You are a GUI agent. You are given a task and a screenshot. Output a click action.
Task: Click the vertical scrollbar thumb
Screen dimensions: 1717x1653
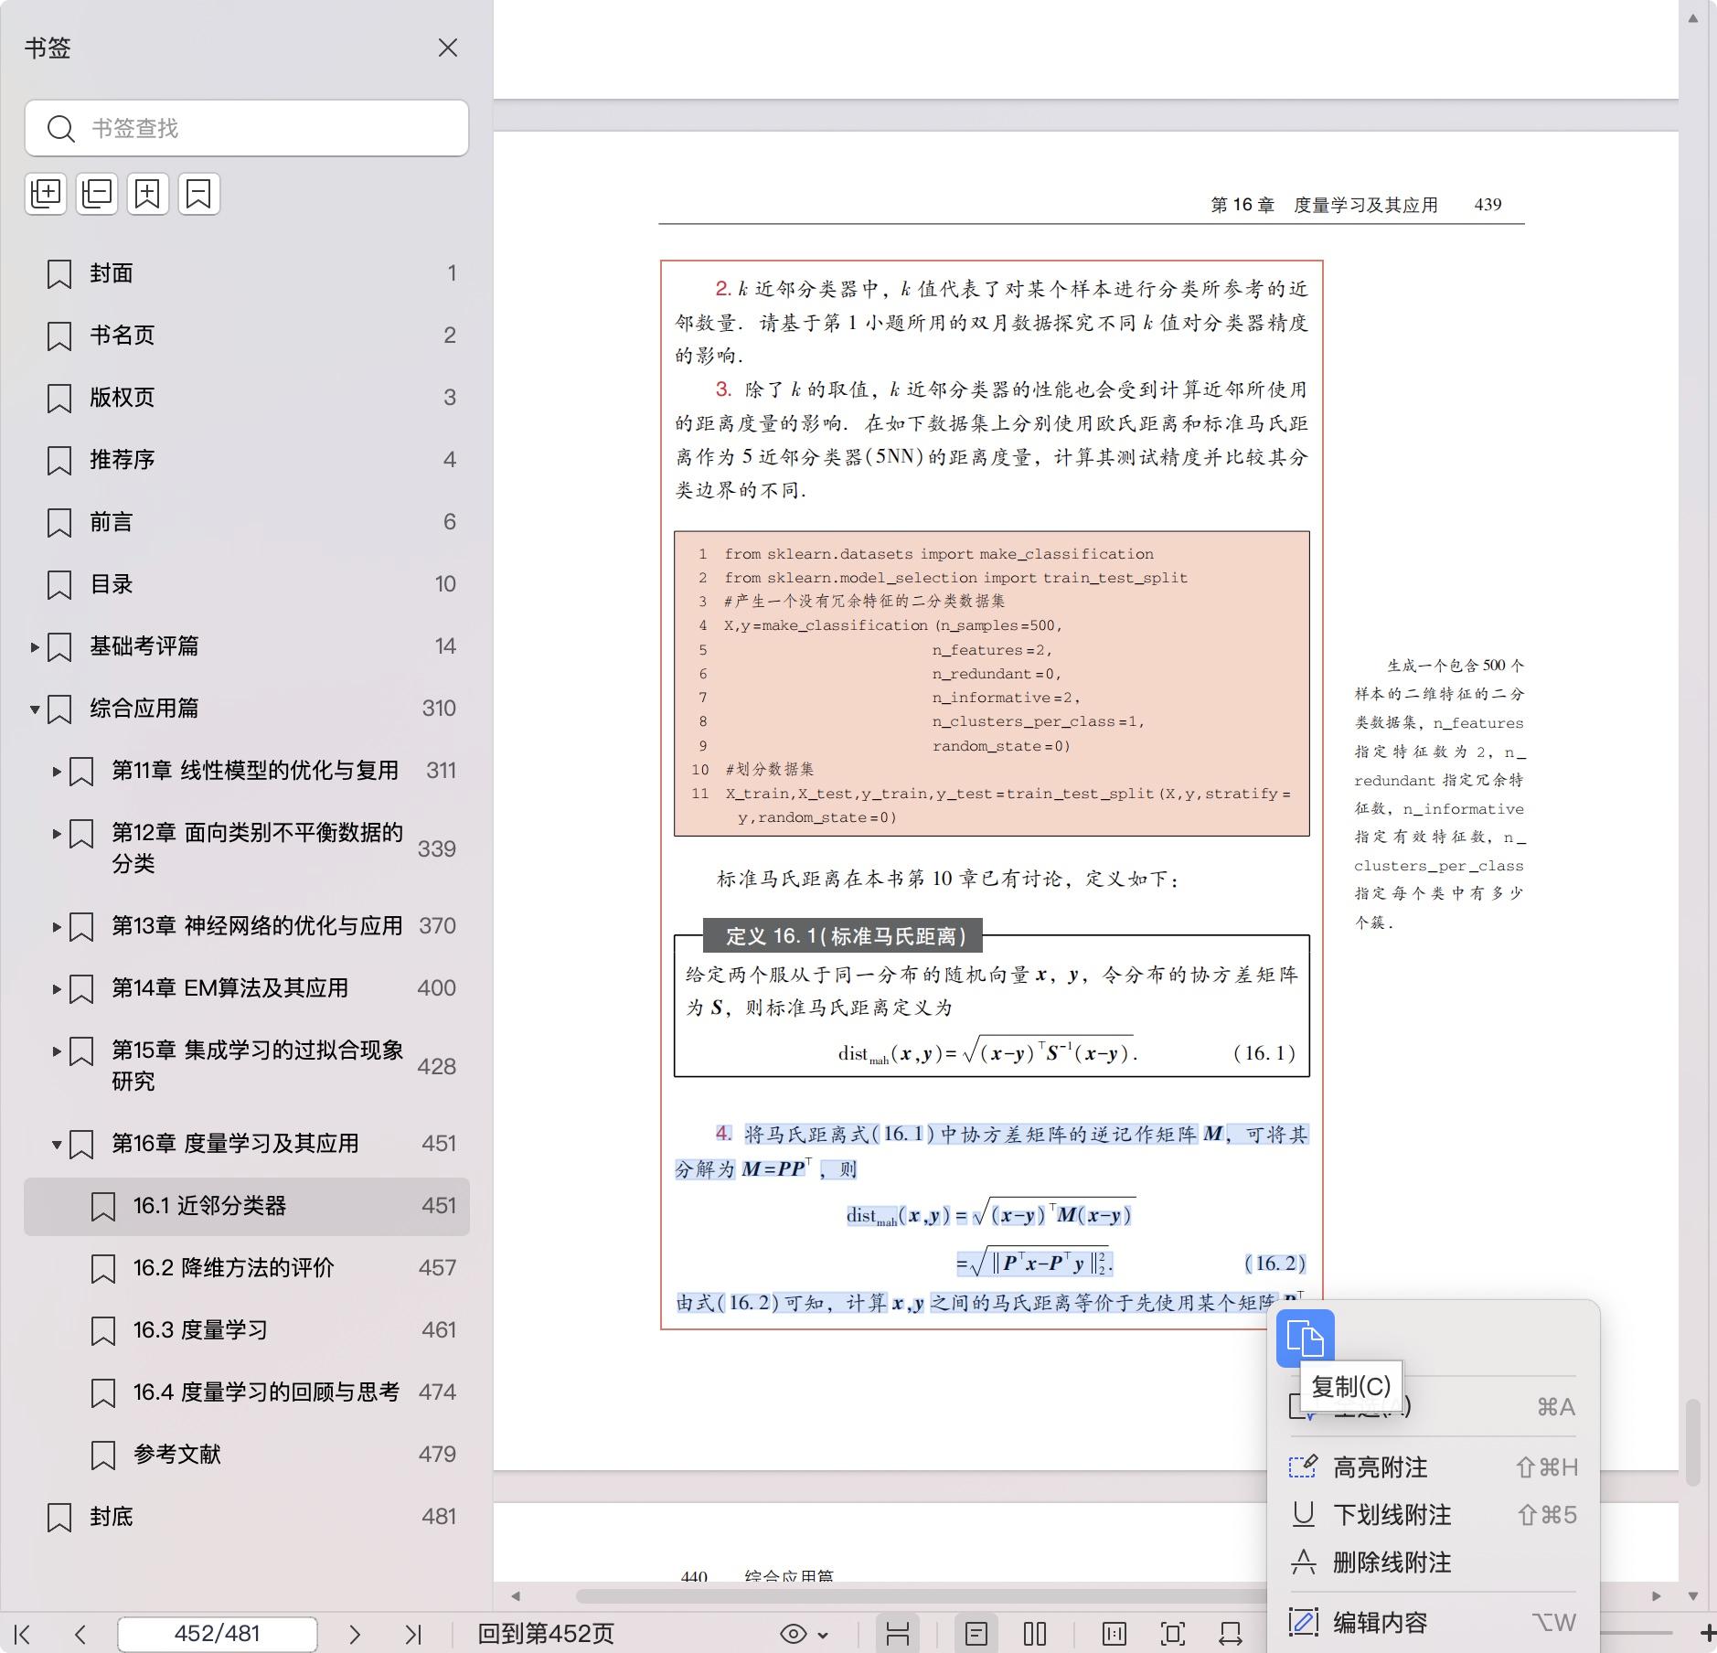point(1692,1442)
